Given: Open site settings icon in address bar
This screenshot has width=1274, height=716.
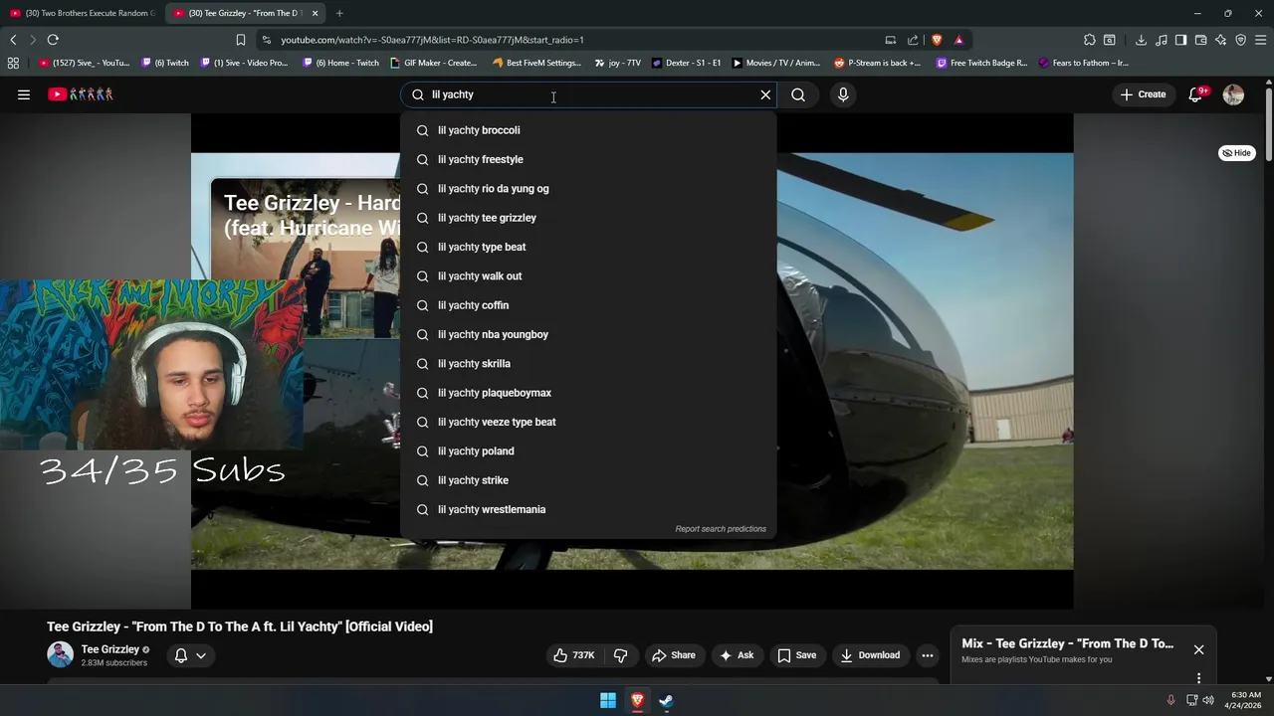Looking at the screenshot, I should [266, 40].
